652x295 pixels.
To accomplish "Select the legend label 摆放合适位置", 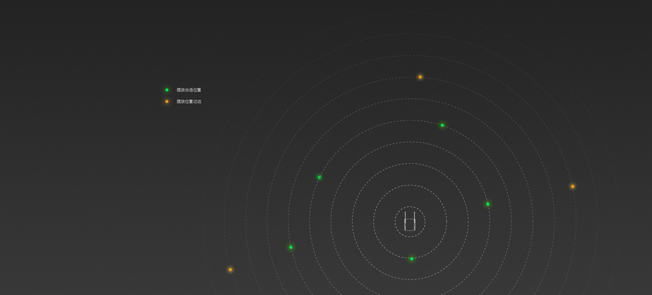I will pyautogui.click(x=189, y=90).
